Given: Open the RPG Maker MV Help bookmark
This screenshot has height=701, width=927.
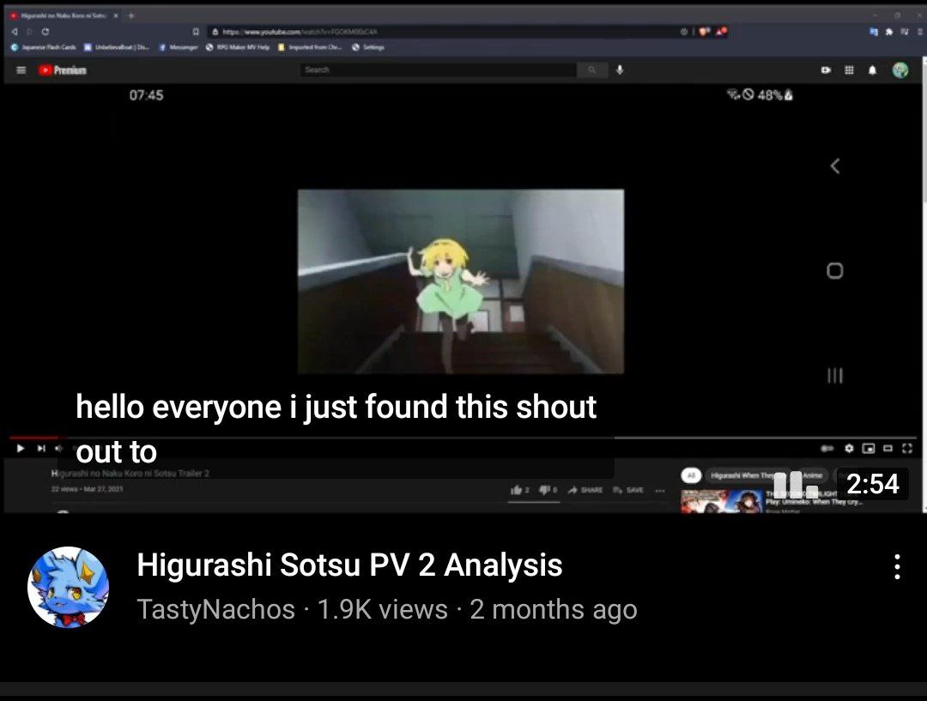Looking at the screenshot, I should [238, 47].
